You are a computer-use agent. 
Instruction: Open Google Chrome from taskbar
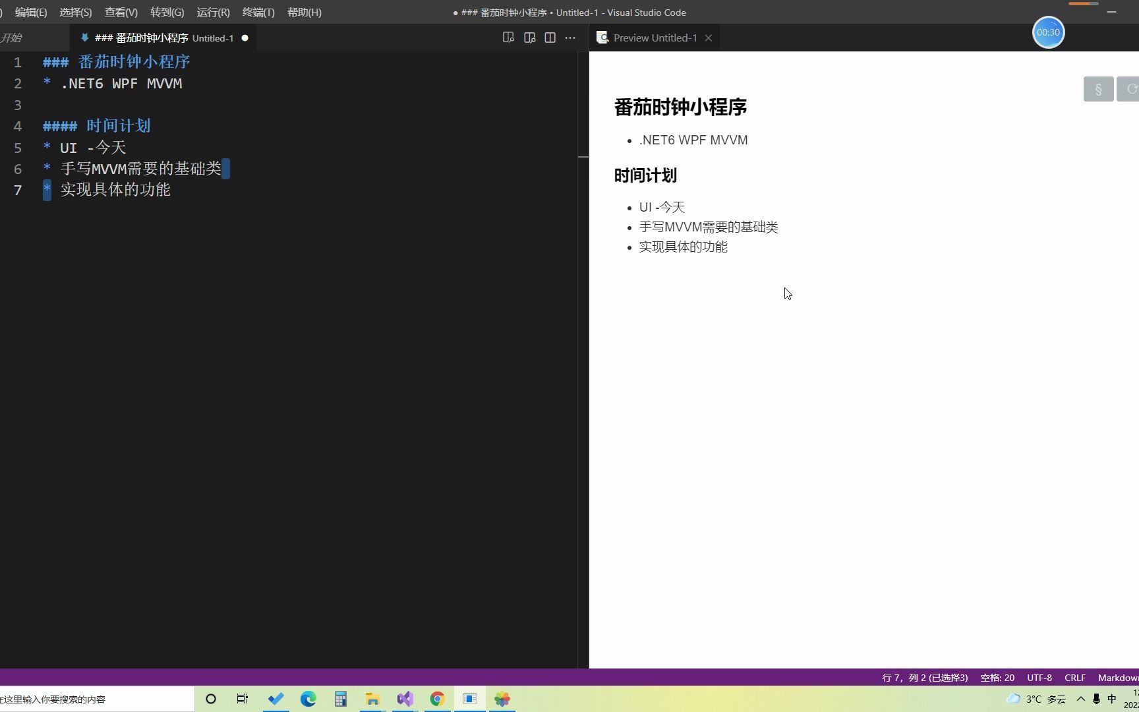point(437,699)
